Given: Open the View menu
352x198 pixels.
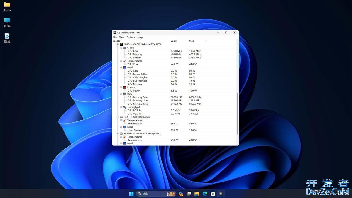Looking at the screenshot, I should pyautogui.click(x=122, y=37).
